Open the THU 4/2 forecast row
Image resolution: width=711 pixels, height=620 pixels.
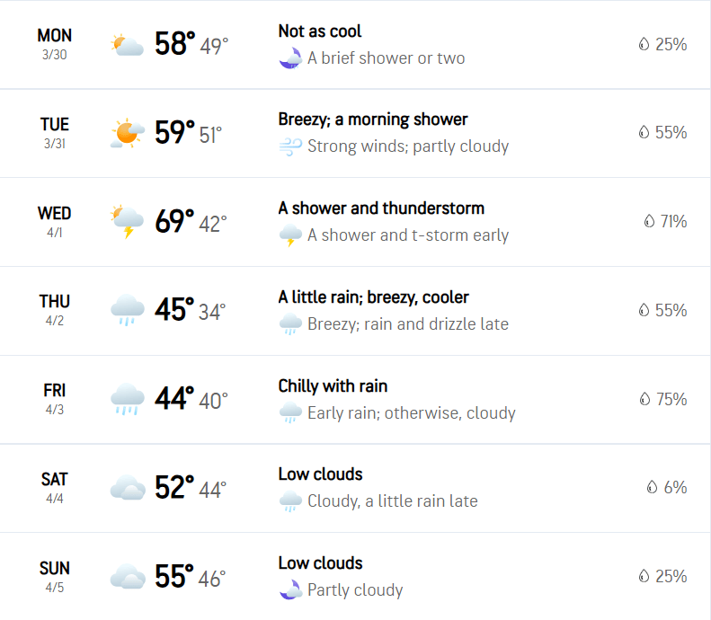(356, 311)
